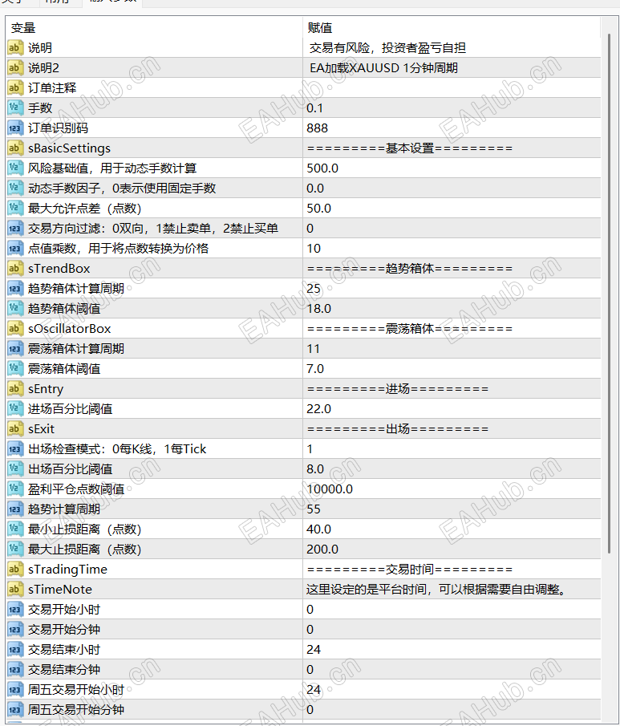
Task: Select the icon next to sBasicSettings
Action: pos(14,148)
